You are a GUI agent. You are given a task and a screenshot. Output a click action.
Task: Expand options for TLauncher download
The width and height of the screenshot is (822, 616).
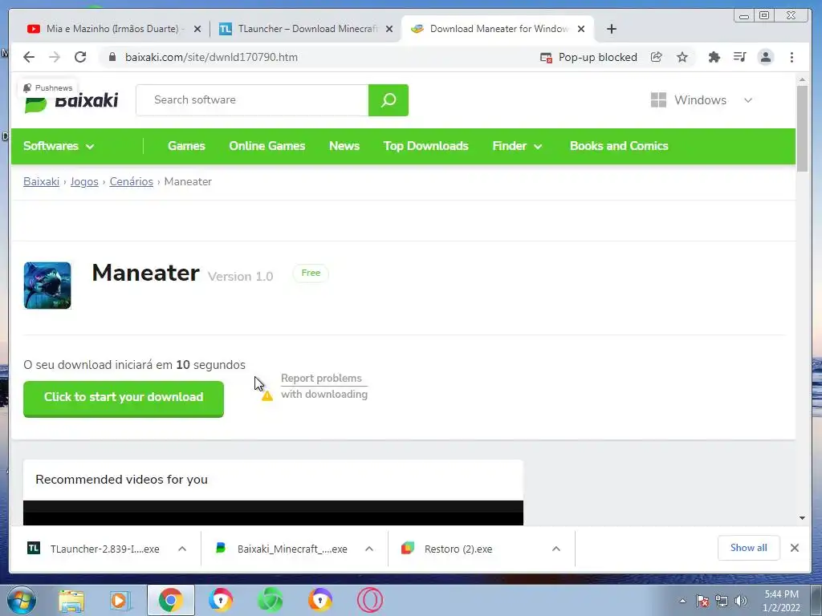182,549
